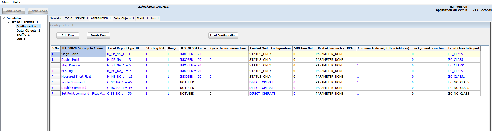This screenshot has width=492, height=131.
Task: Click the Load Configuration button
Action: pyautogui.click(x=223, y=35)
